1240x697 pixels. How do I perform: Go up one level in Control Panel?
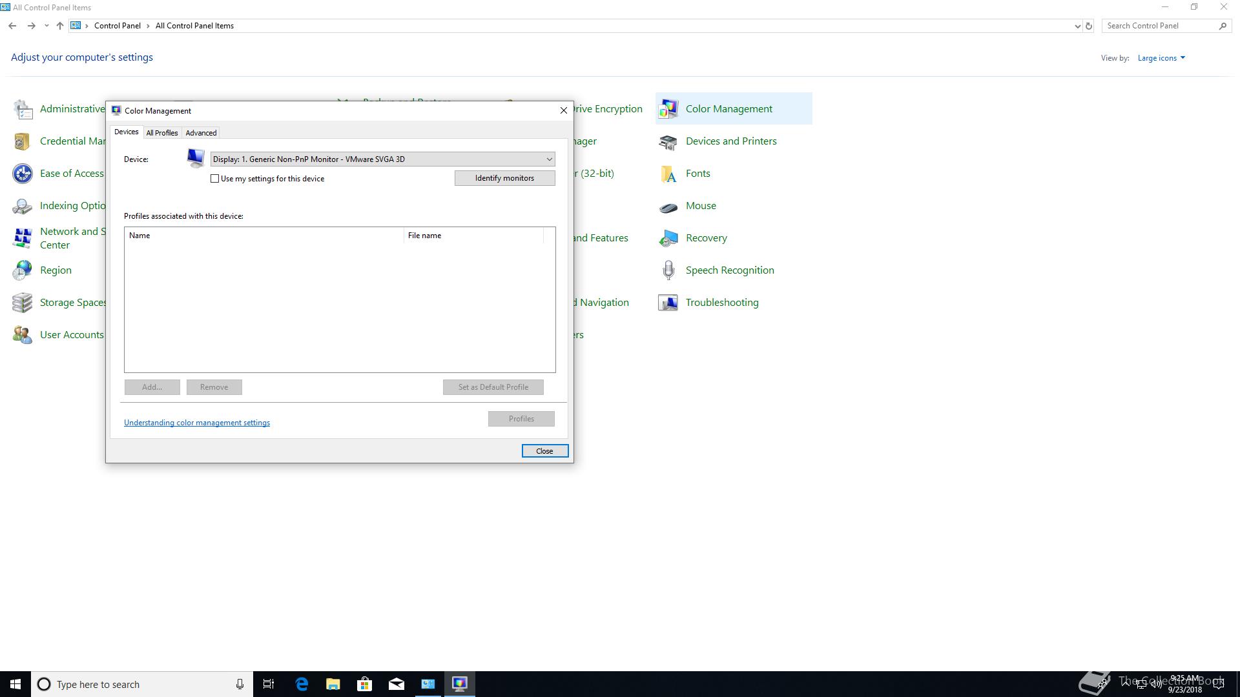59,26
